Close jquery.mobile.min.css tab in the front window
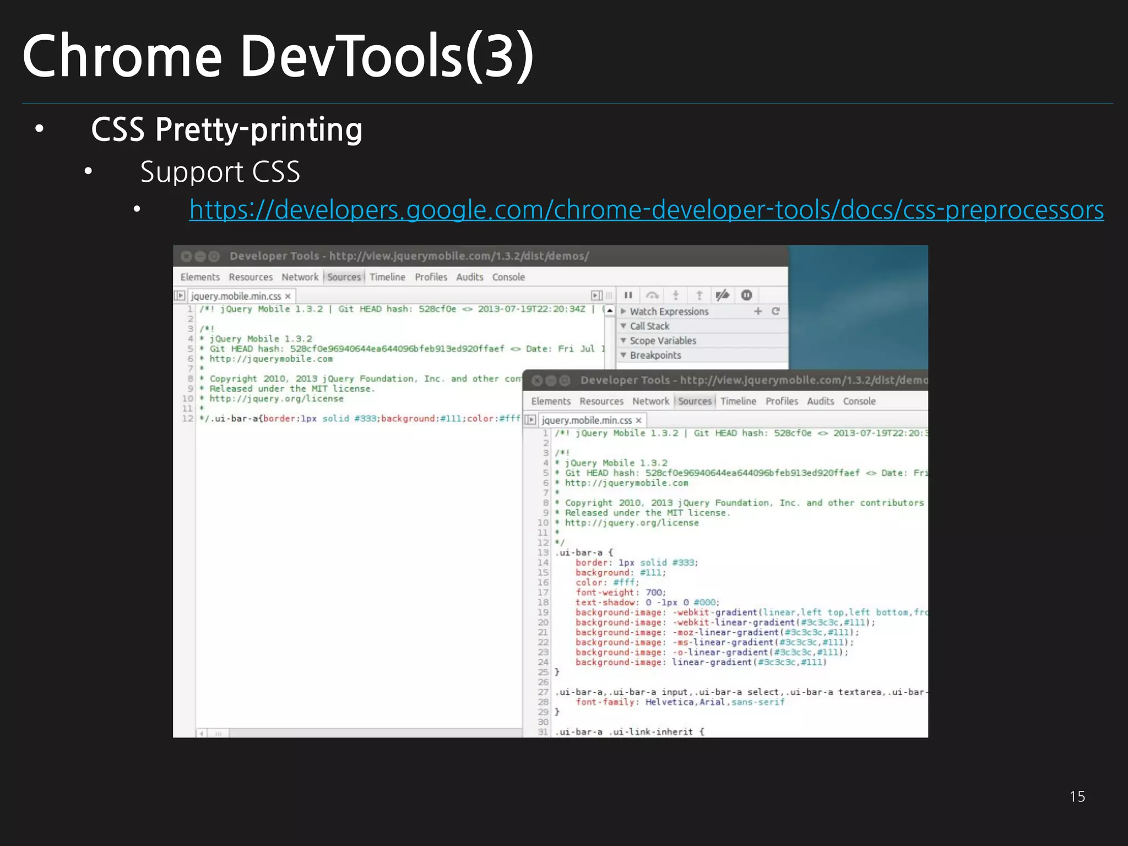Screen dimensions: 1128x846 (x=638, y=420)
